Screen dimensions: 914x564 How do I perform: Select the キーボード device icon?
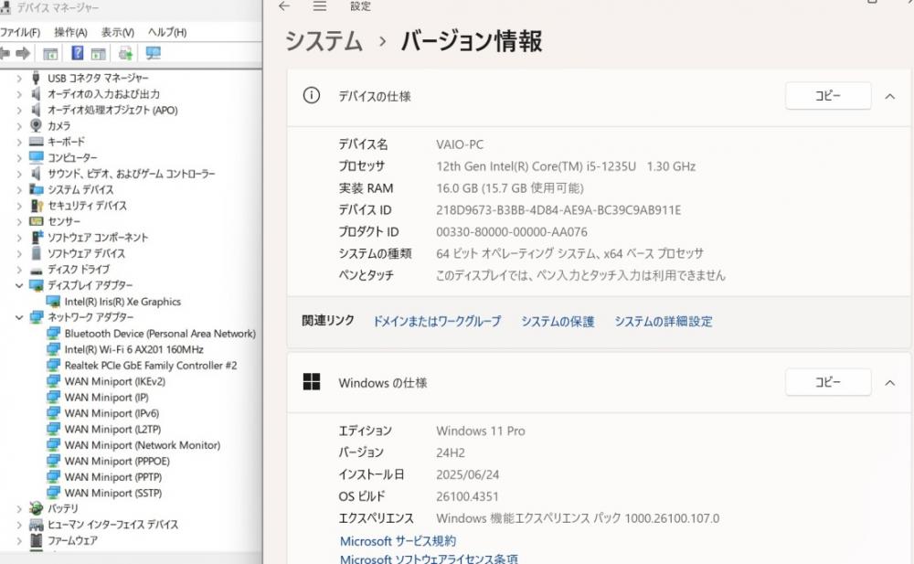point(37,141)
